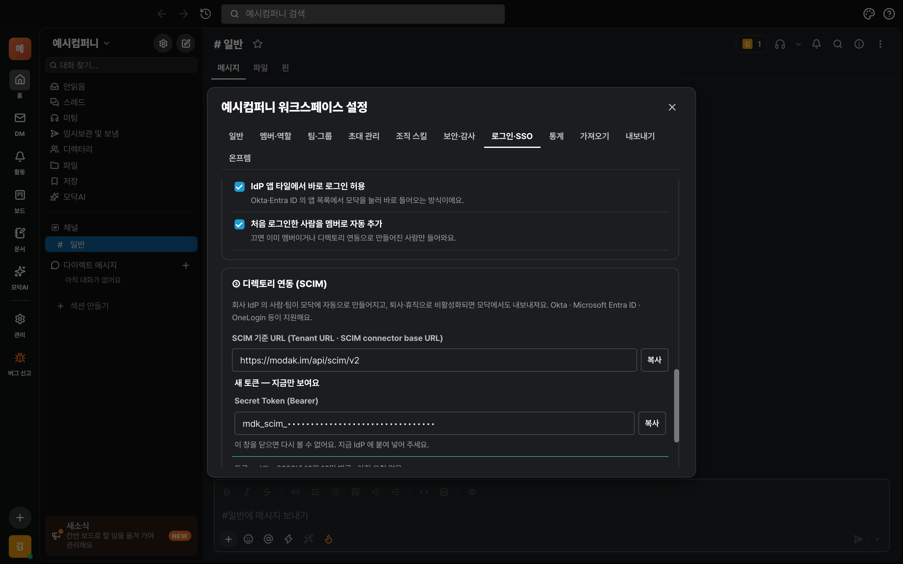Image resolution: width=903 pixels, height=564 pixels.
Task: Open 모닥AI in the left rail
Action: [x=20, y=278]
